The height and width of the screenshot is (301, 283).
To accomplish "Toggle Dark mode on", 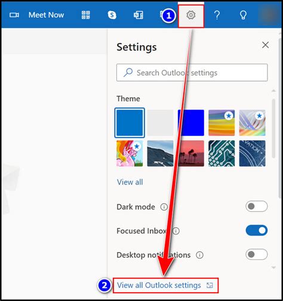I will tap(257, 206).
